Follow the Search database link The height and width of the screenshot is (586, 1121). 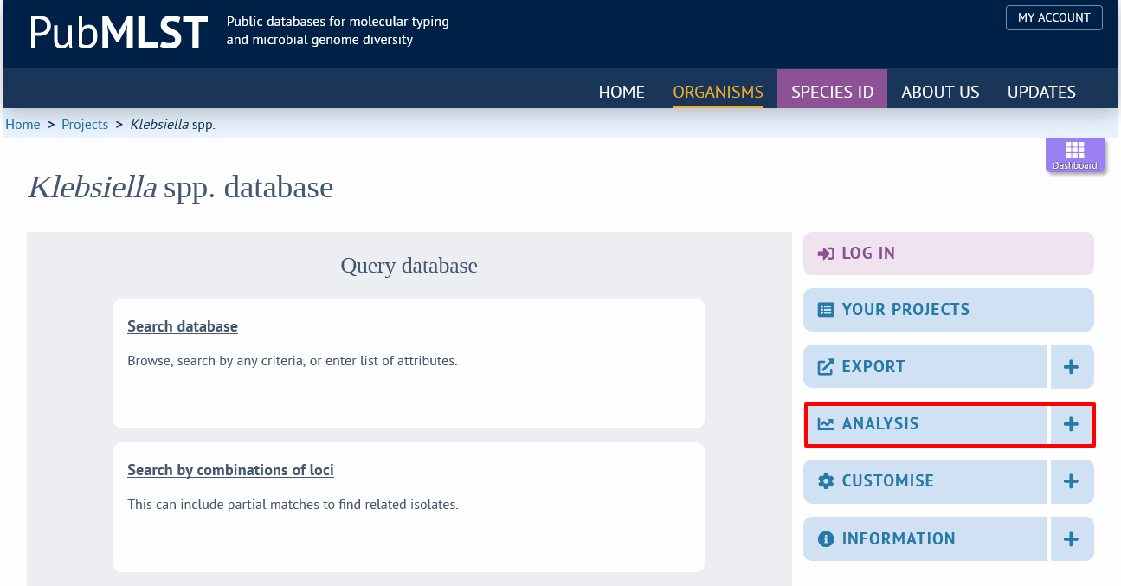[x=183, y=326]
